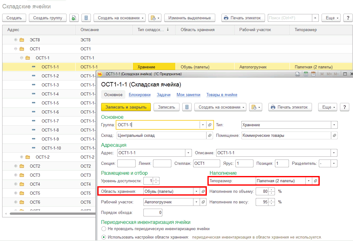Select 'Не проводить периодическую инвентаризацию ячейки' radio

(x=104, y=229)
